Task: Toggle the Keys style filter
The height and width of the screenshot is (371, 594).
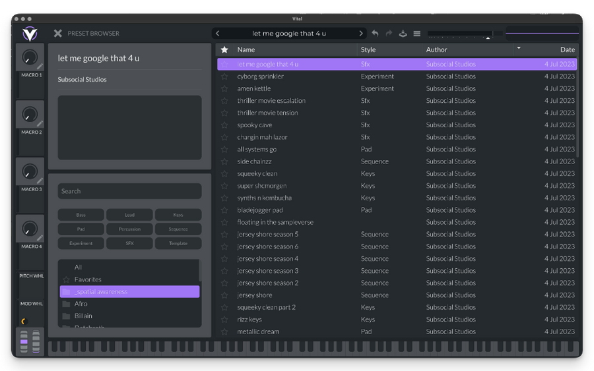Action: coord(178,215)
